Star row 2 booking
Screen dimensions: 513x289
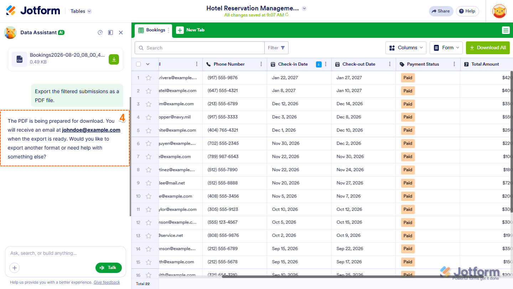(x=149, y=91)
